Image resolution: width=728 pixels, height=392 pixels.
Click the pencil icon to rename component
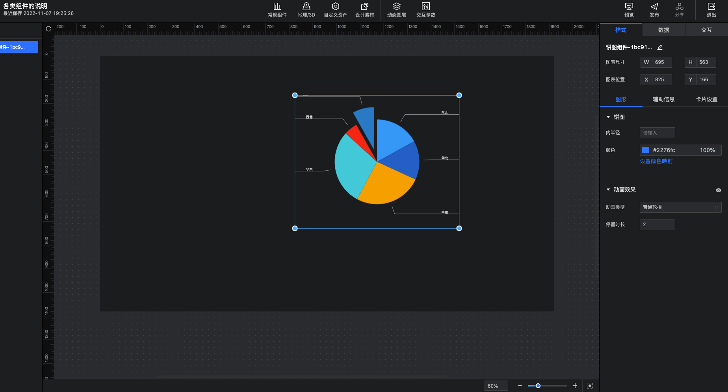pos(660,47)
